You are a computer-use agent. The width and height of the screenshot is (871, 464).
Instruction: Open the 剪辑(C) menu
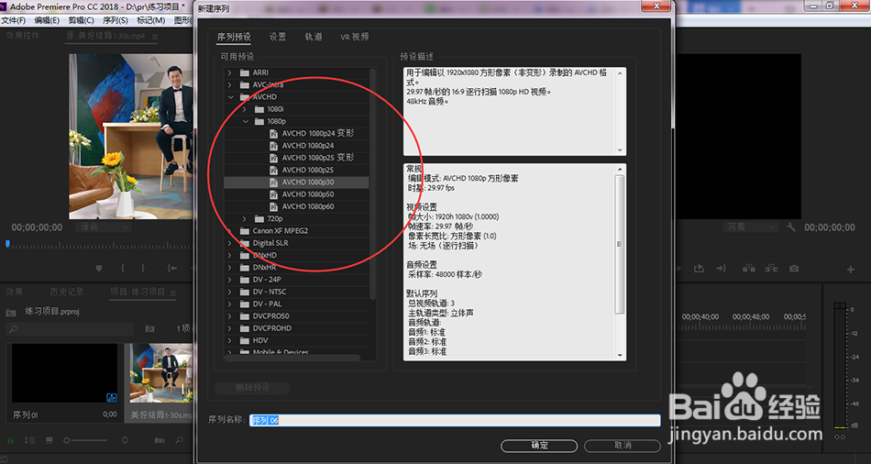(81, 20)
